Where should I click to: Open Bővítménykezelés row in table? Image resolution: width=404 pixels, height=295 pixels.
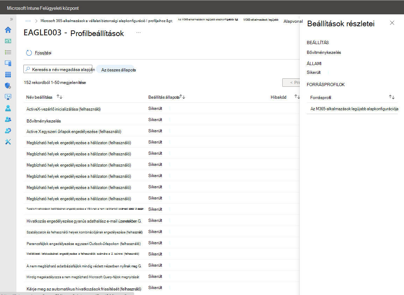click(x=43, y=121)
